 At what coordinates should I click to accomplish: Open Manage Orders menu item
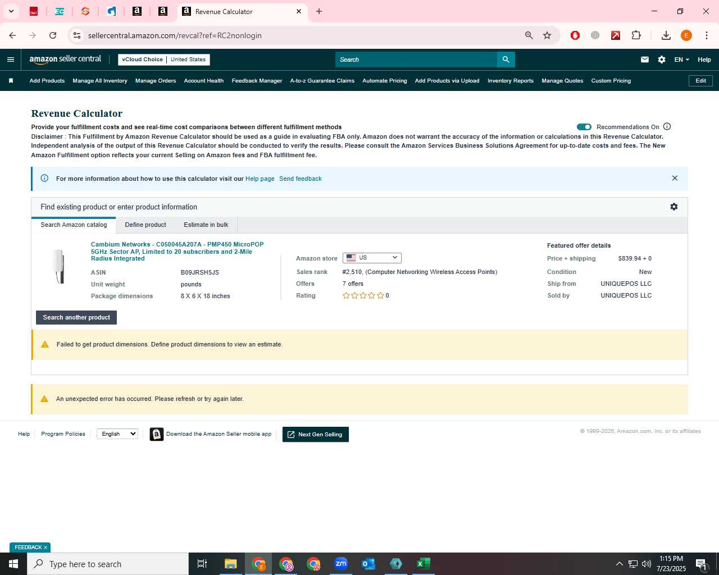click(156, 81)
